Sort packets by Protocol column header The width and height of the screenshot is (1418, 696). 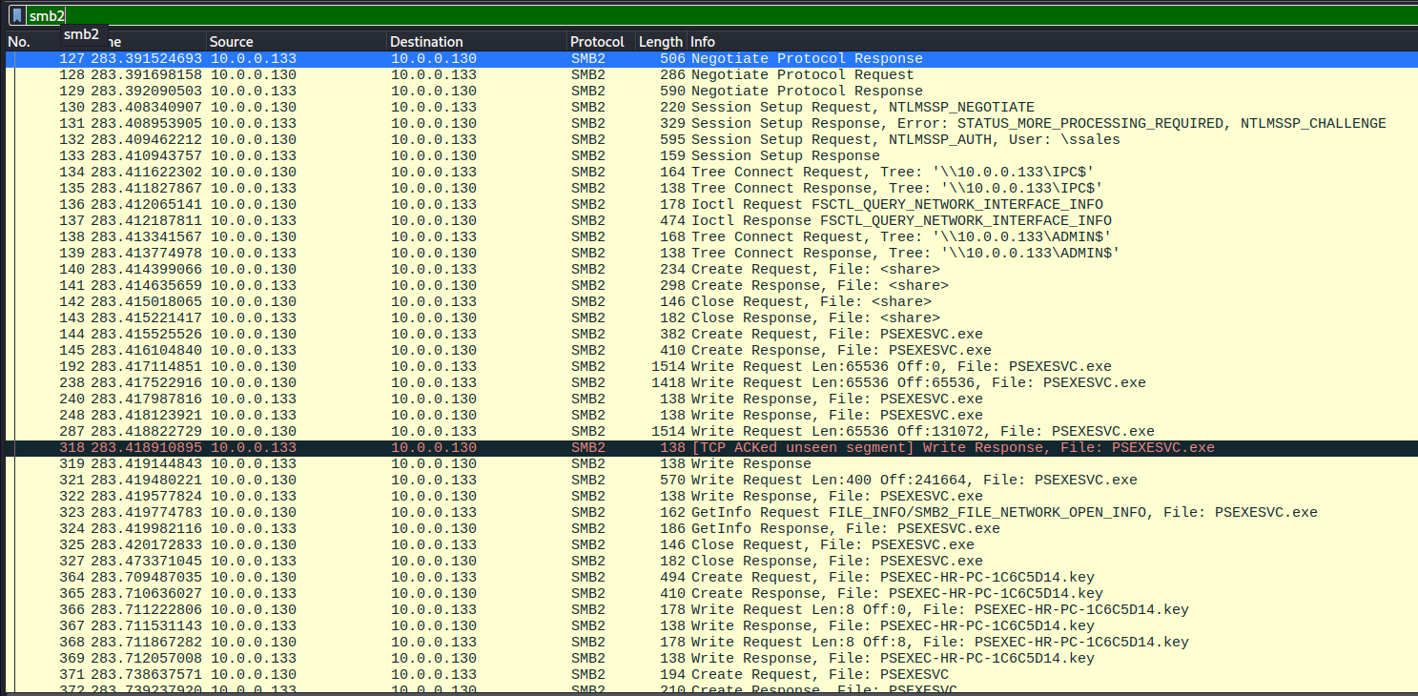pyautogui.click(x=601, y=42)
